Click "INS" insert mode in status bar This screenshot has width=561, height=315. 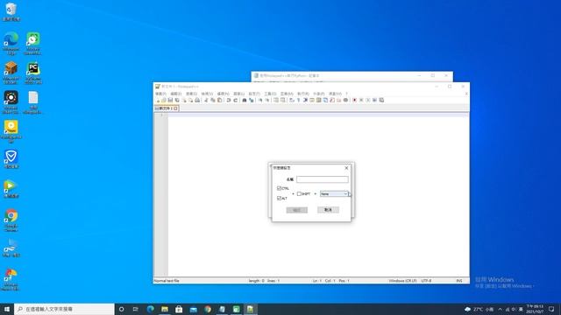tap(459, 281)
